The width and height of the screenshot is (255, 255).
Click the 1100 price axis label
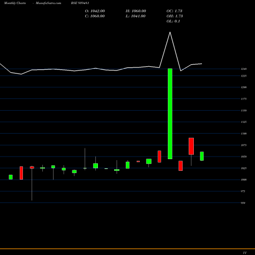tap(244, 134)
